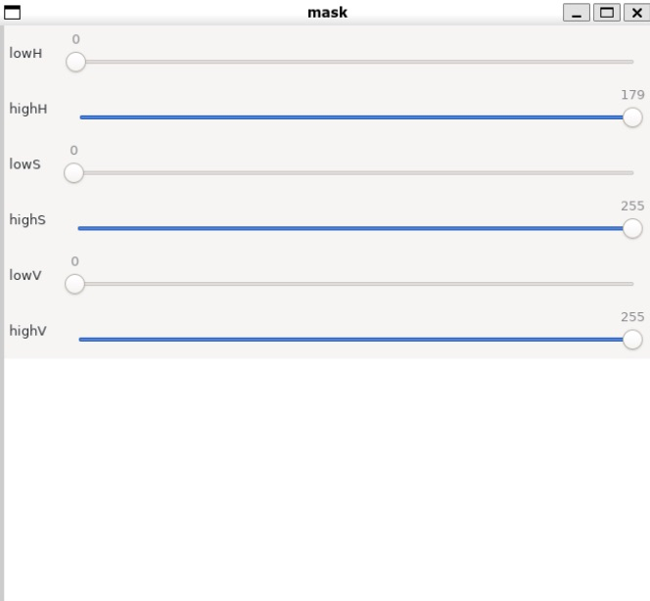Click the lowH label text
This screenshot has width=650, height=601.
(x=25, y=54)
